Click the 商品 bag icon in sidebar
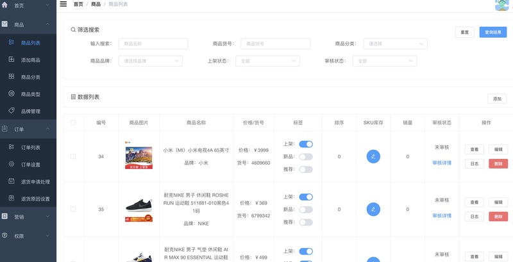This screenshot has height=262, width=513. click(4, 24)
